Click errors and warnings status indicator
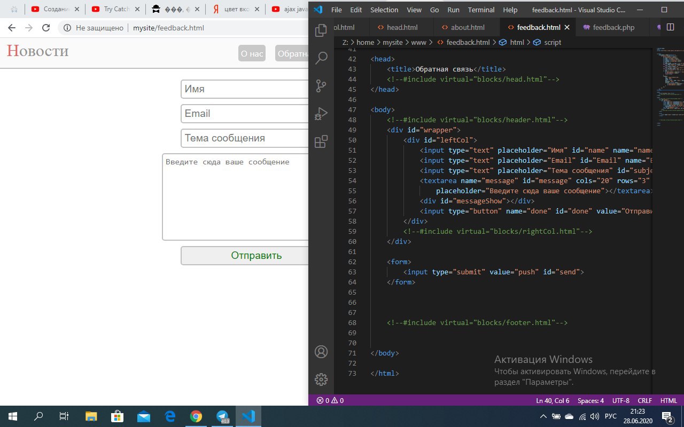This screenshot has width=684, height=427. coord(330,400)
